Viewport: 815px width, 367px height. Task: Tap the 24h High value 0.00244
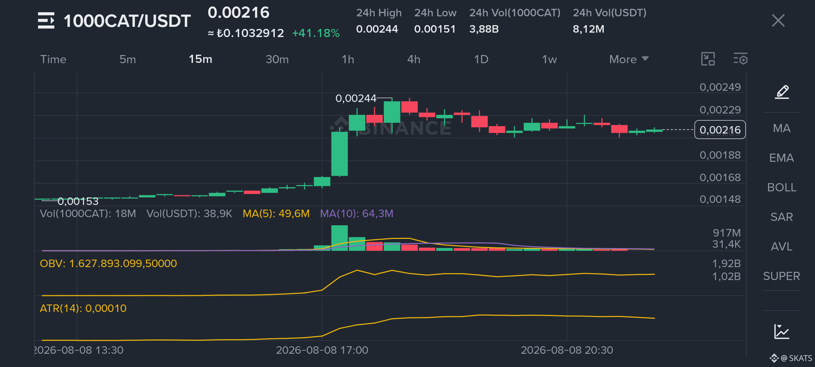pyautogui.click(x=377, y=29)
